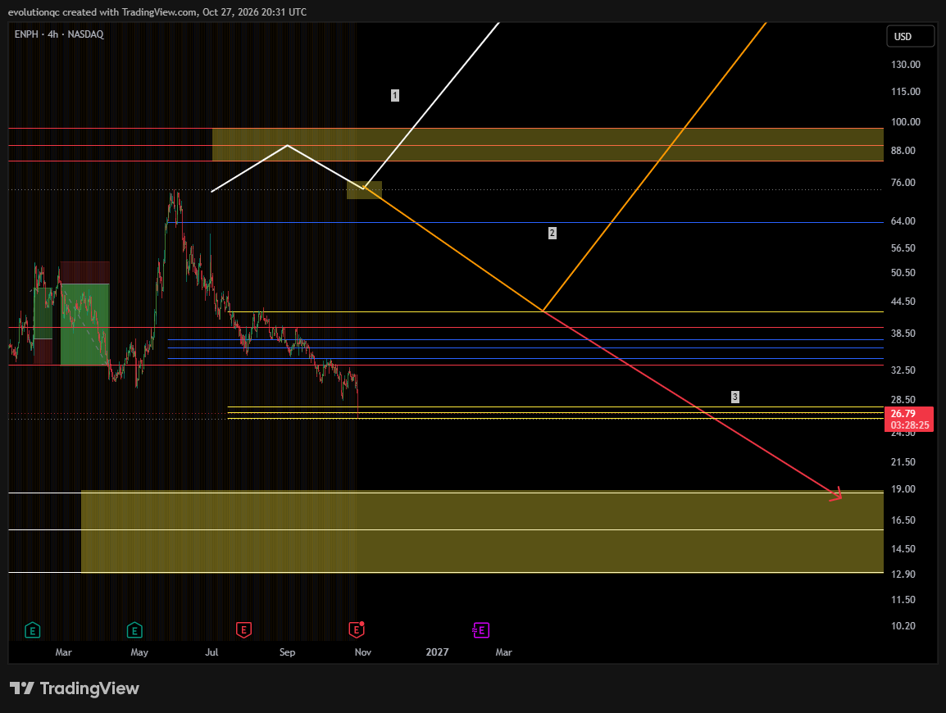Click the 50.50 price axis label
The width and height of the screenshot is (946, 713).
click(903, 273)
